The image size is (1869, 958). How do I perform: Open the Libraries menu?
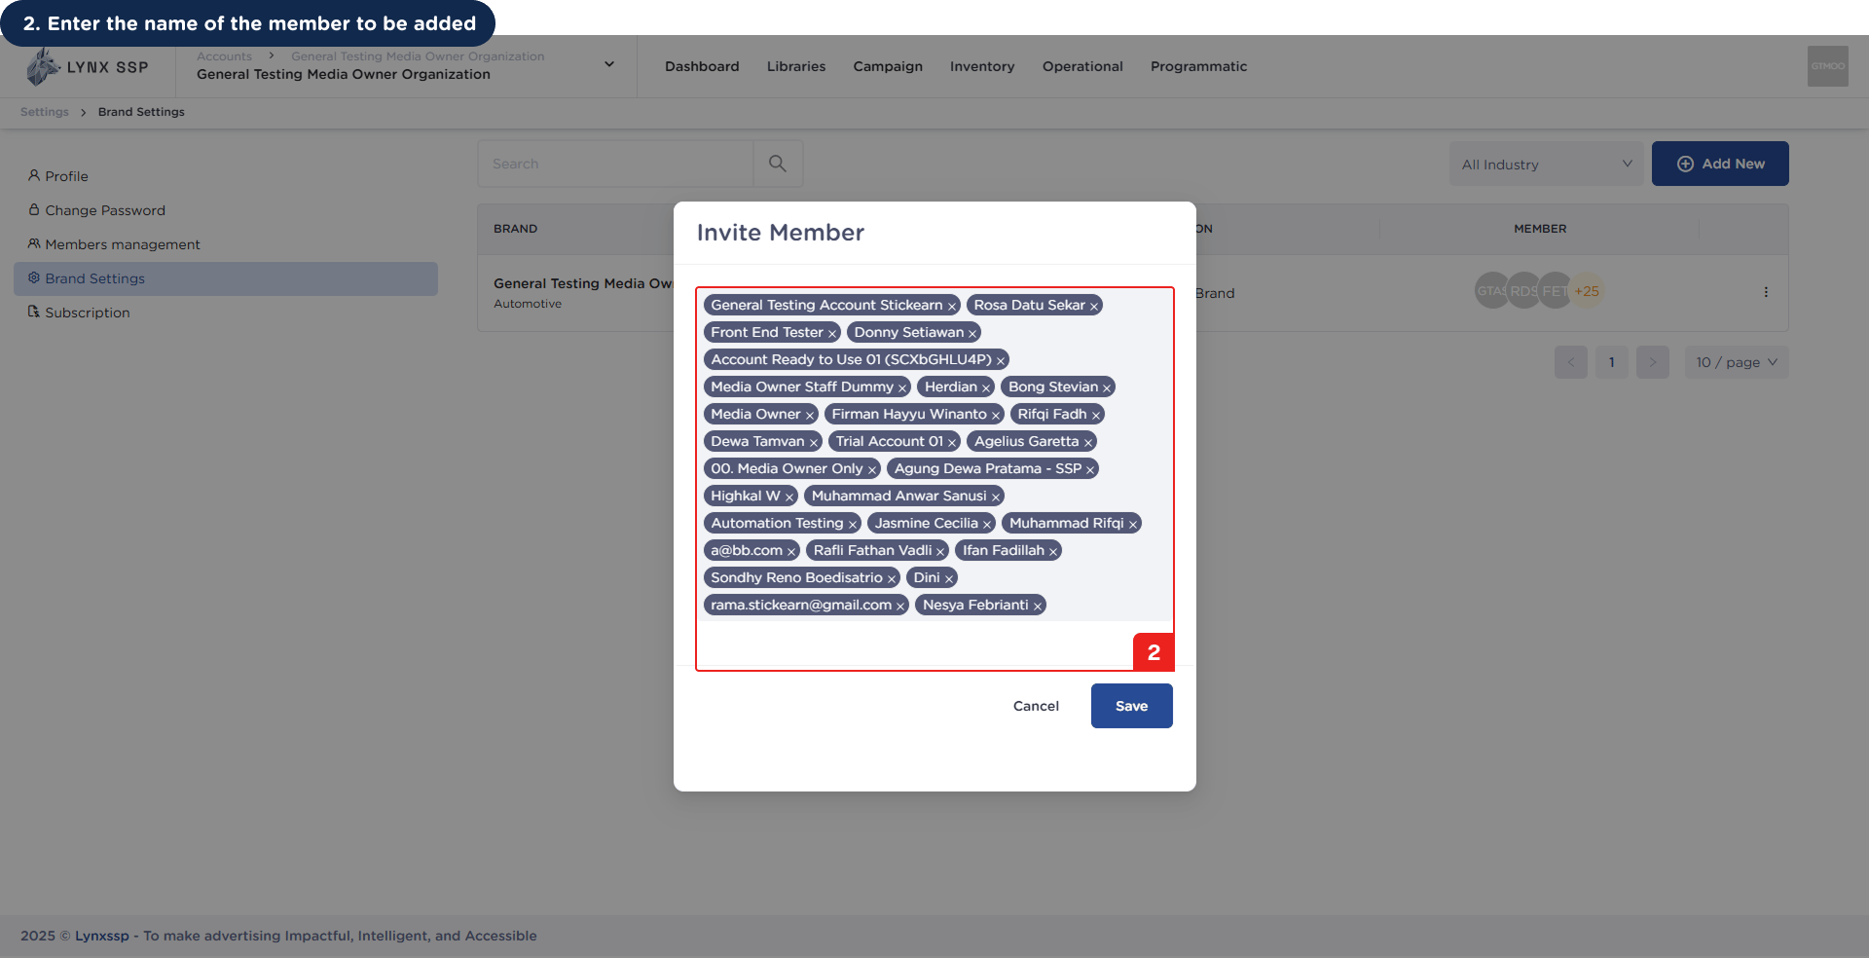pos(796,66)
